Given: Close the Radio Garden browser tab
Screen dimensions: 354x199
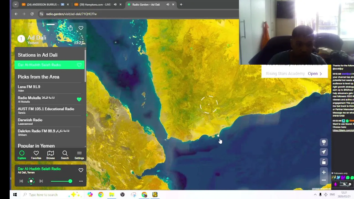Looking at the screenshot, I should (x=173, y=4).
